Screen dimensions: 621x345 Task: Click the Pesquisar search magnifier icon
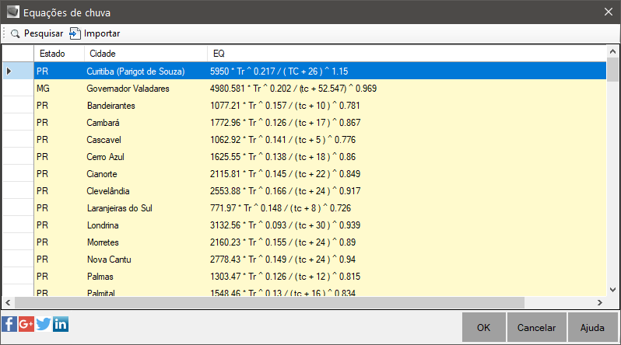(x=15, y=33)
